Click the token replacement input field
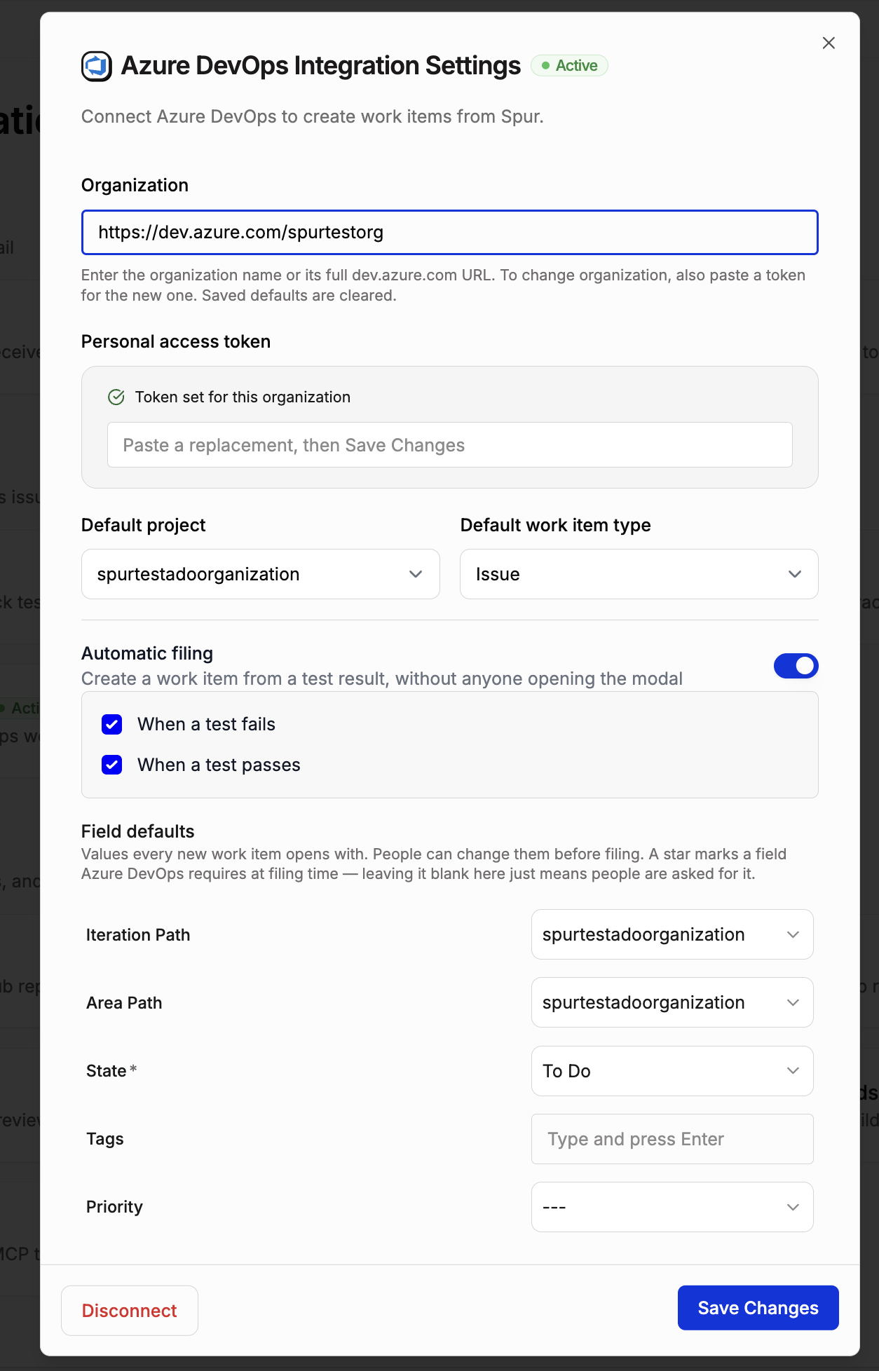879x1371 pixels. [450, 444]
